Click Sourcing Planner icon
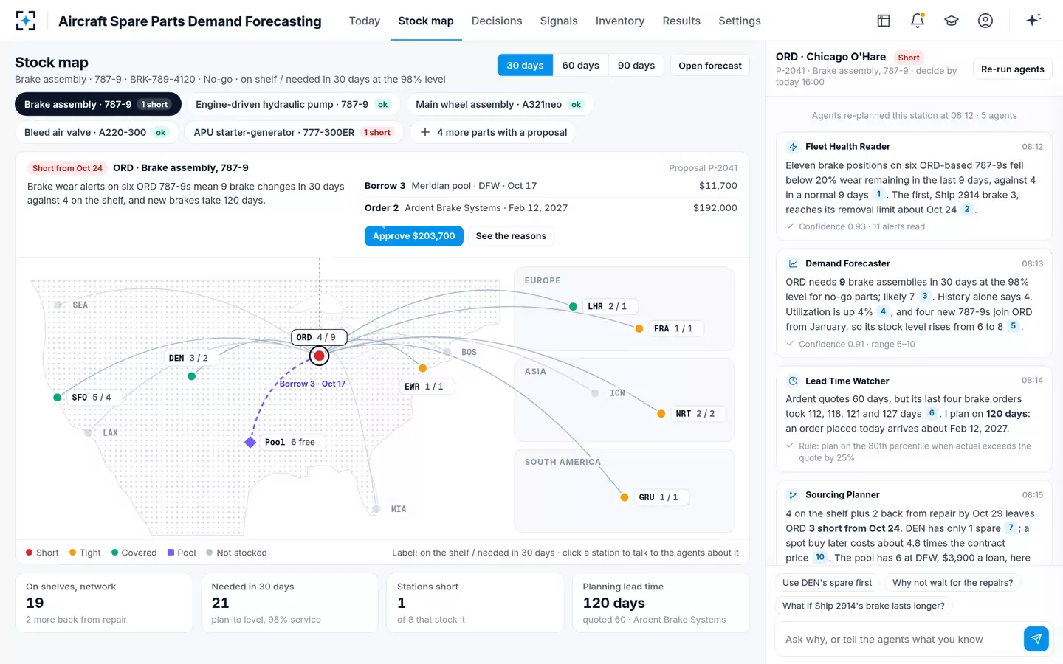 tap(793, 495)
